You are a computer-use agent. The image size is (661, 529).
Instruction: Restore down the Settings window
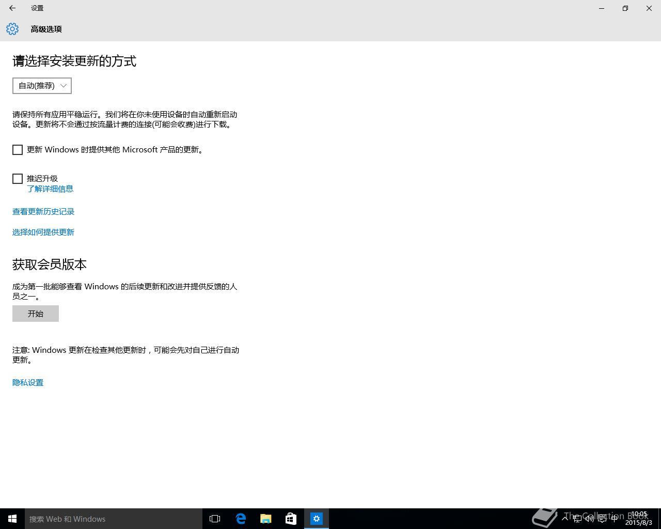pyautogui.click(x=625, y=8)
